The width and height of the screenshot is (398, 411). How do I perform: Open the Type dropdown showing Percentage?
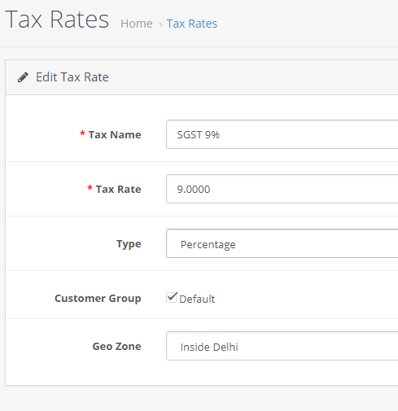(282, 243)
